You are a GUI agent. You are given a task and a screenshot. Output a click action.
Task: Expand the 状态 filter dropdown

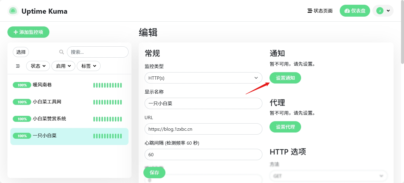click(x=38, y=66)
